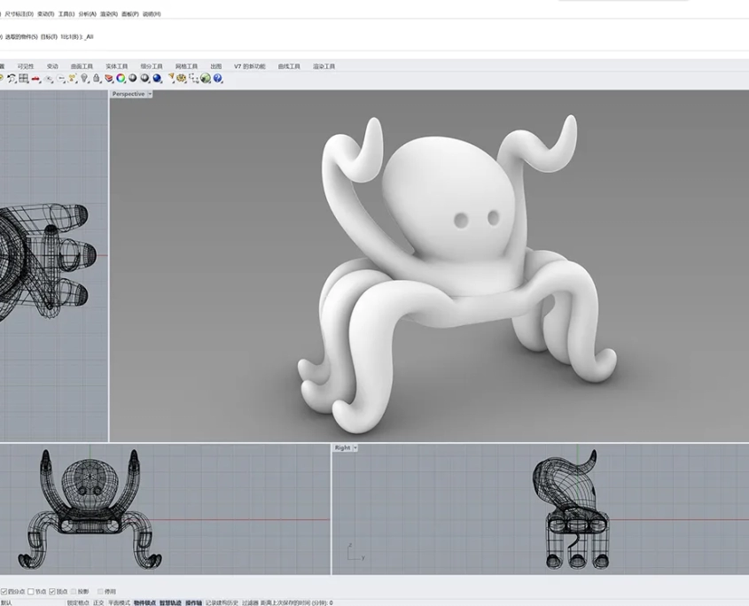The image size is (749, 606).
Task: Click 记录建构历史 in the status bar
Action: [222, 602]
